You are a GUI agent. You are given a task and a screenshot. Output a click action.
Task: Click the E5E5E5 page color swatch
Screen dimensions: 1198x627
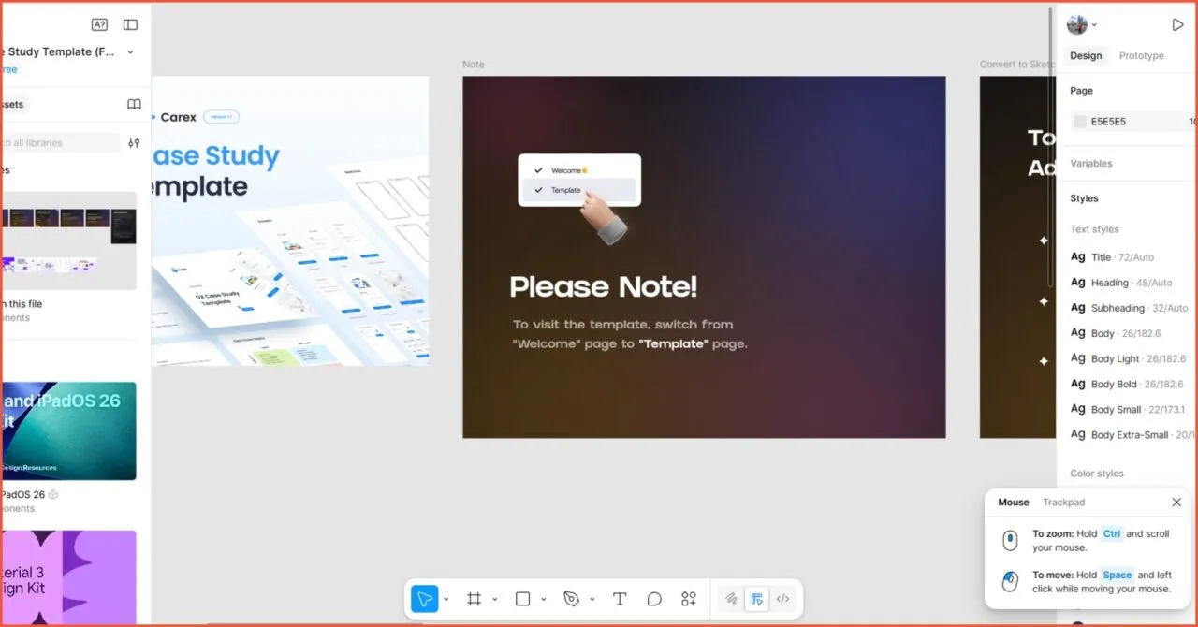[1078, 121]
